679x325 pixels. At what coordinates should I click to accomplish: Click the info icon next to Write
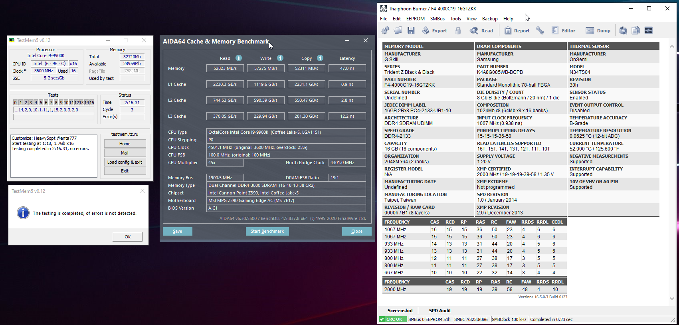coord(280,58)
